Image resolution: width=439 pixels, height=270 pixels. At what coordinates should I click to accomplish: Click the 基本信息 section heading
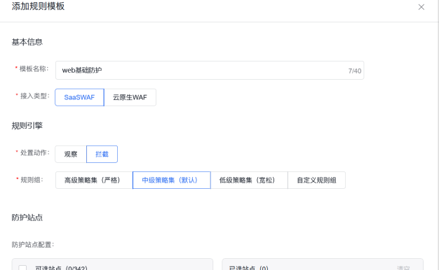27,42
